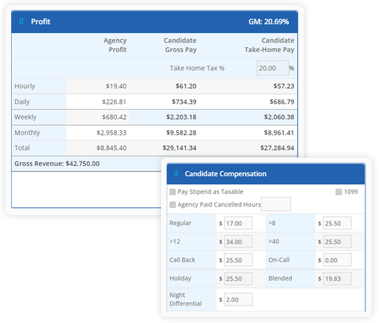The width and height of the screenshot is (379, 323).
Task: Grab the Profit panel drag handle icon
Action: click(21, 22)
